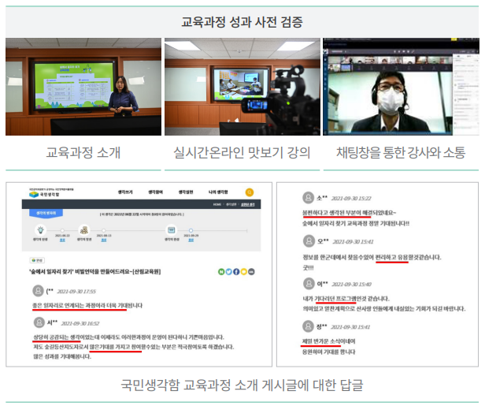Open the 나의 생각함 menu
The image size is (485, 406).
point(217,192)
